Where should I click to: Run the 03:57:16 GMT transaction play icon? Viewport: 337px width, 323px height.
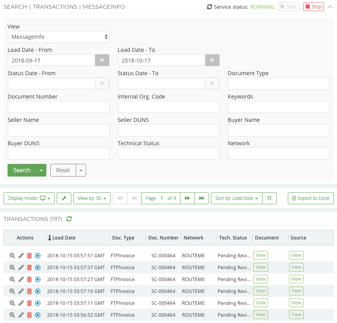[x=38, y=291]
